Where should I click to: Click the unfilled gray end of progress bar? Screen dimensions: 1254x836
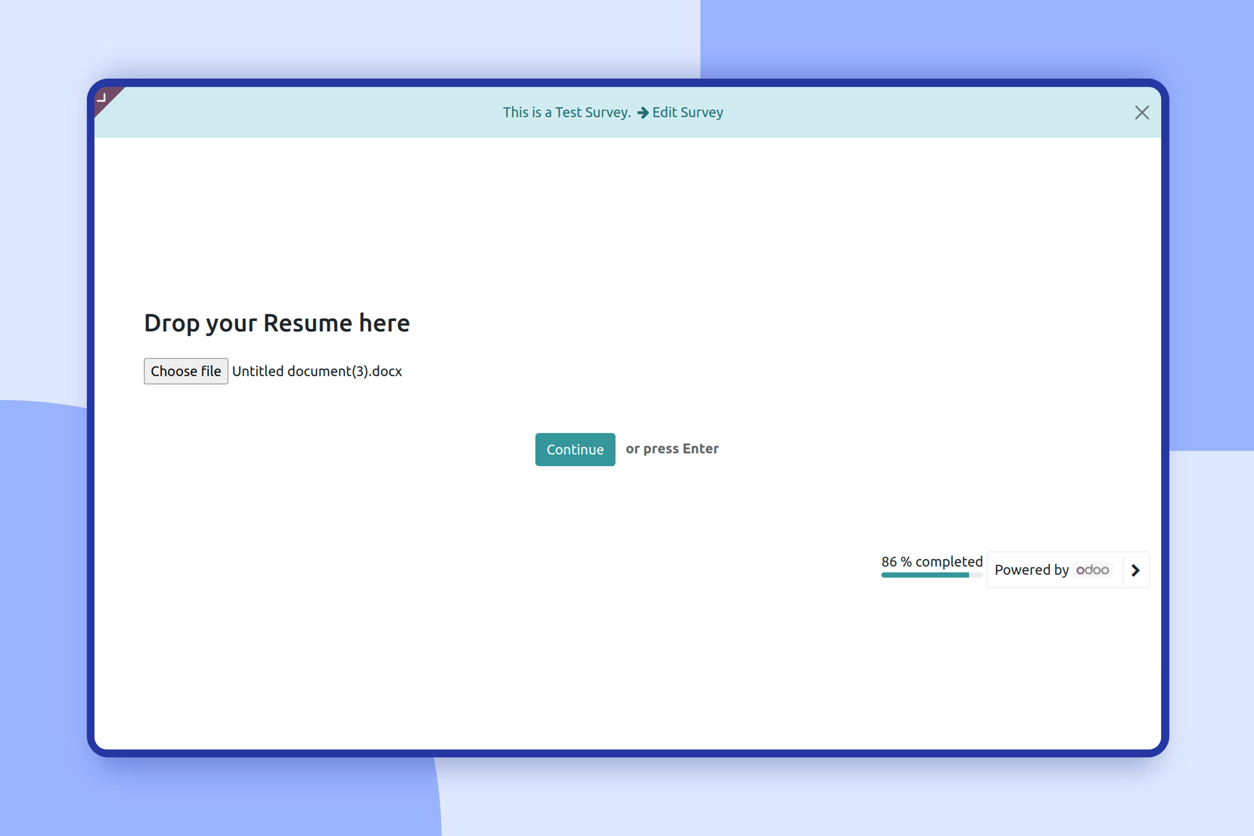[976, 575]
